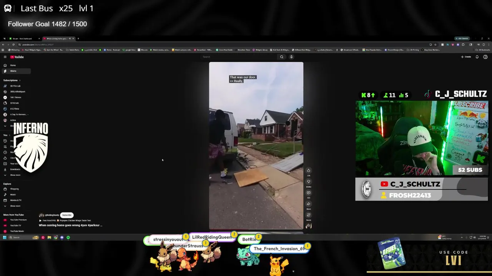Open the A Day To Remember channel
The image size is (492, 276).
pos(16,114)
